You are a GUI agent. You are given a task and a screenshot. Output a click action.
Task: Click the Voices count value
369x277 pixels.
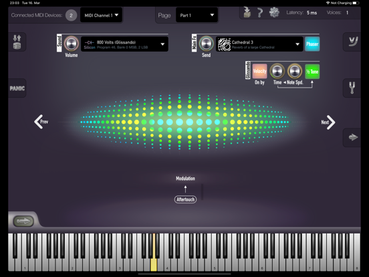[347, 13]
